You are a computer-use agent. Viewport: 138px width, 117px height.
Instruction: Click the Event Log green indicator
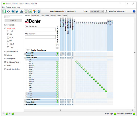[115, 114]
